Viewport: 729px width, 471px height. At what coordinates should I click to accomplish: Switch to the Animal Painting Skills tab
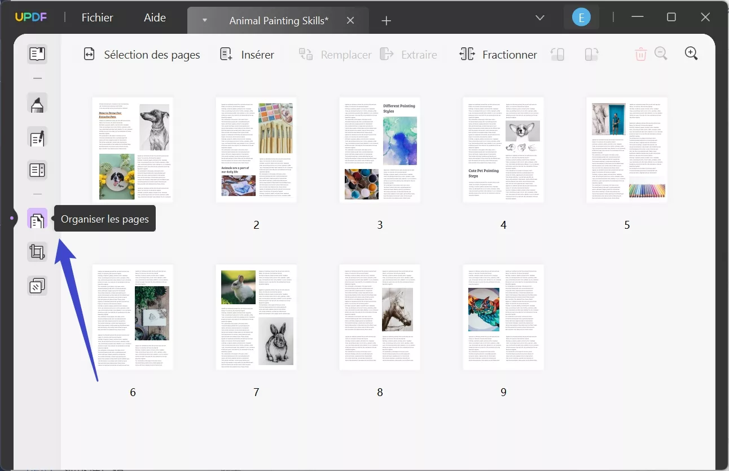[278, 20]
